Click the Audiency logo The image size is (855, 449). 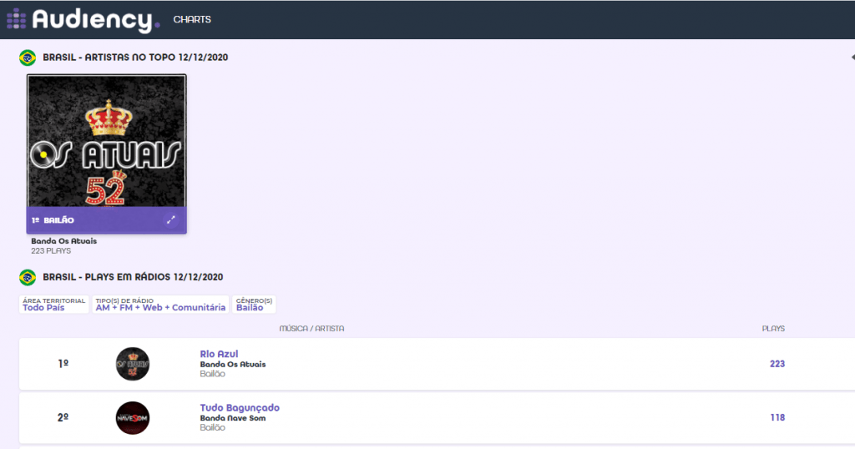click(83, 20)
